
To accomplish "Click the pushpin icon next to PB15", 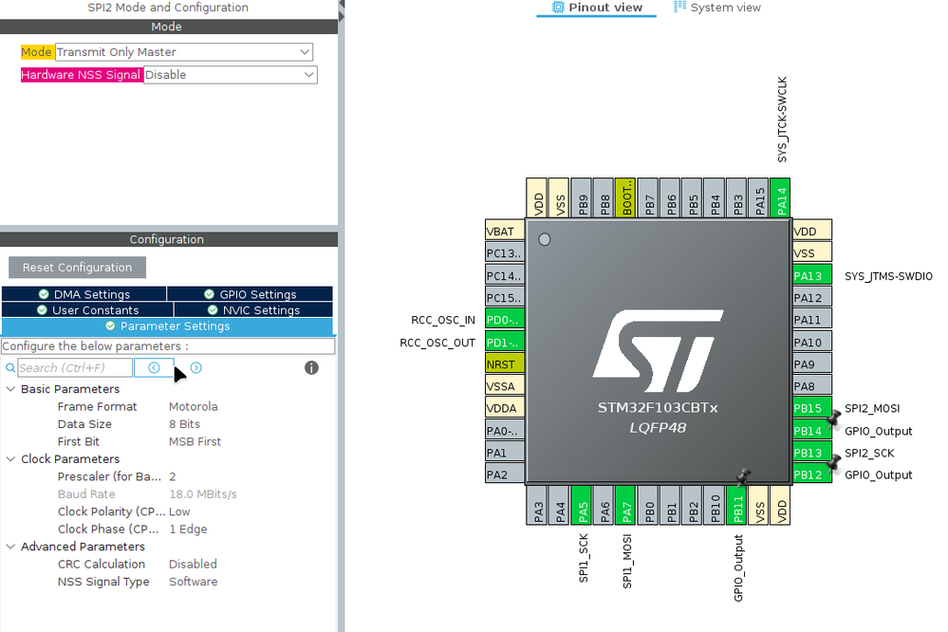I will point(834,418).
